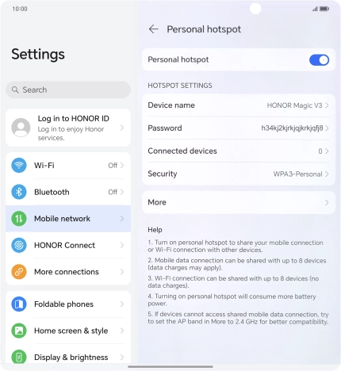
Task: Tap the back arrow beside Personal hotspot
Action: [x=154, y=29]
